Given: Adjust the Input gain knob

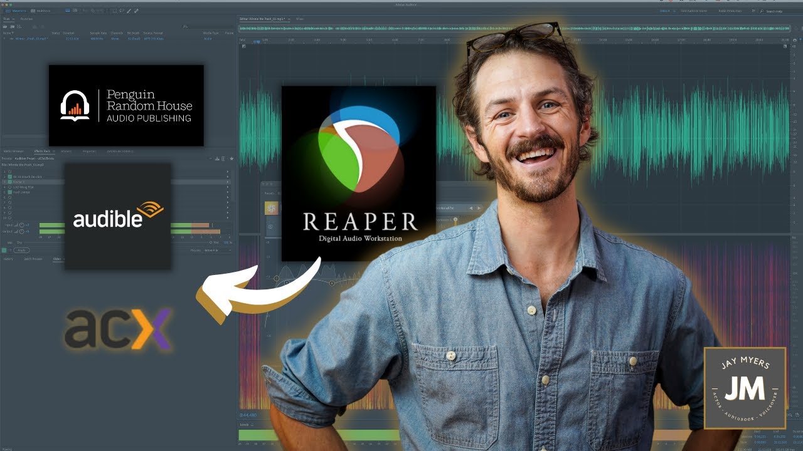Looking at the screenshot, I should pos(22,225).
